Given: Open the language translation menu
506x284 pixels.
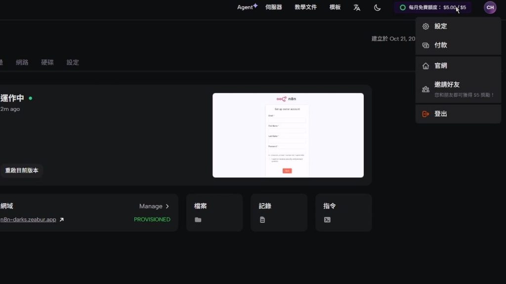Looking at the screenshot, I should point(357,8).
